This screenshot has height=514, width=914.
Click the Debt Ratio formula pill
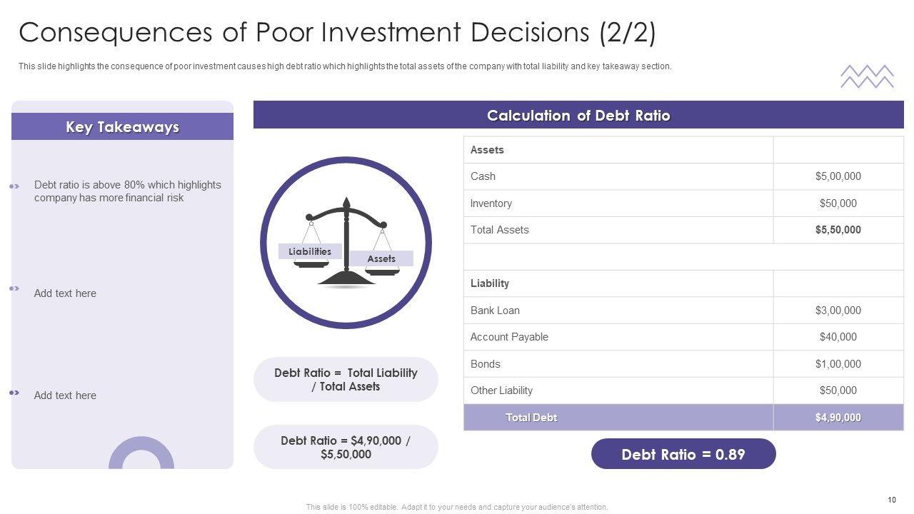tap(346, 380)
